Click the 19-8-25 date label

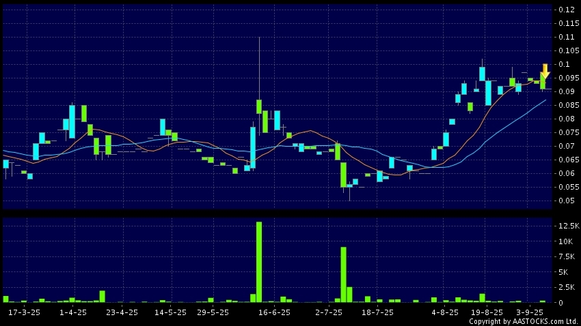pos(487,312)
